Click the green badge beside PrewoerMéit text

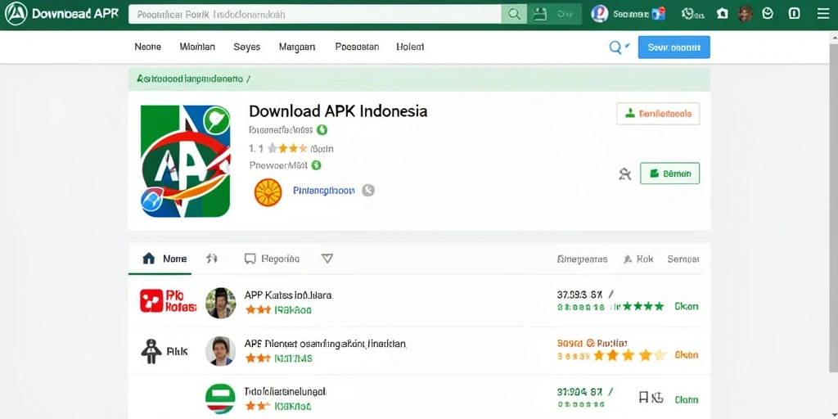pos(316,165)
